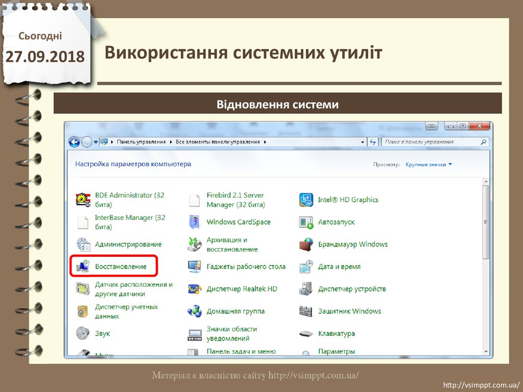Viewport: 523px width, 392px height.
Task: Open the Диспетчер устройств link
Action: pyautogui.click(x=352, y=289)
